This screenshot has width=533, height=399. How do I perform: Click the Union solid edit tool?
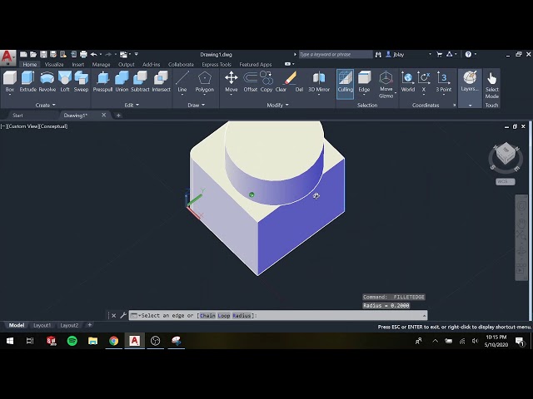122,81
